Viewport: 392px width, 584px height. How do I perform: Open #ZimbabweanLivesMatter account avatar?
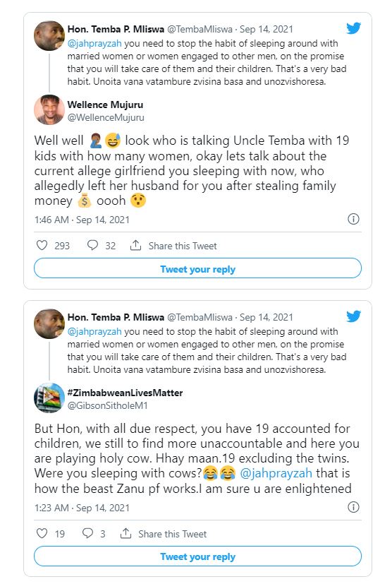point(49,398)
